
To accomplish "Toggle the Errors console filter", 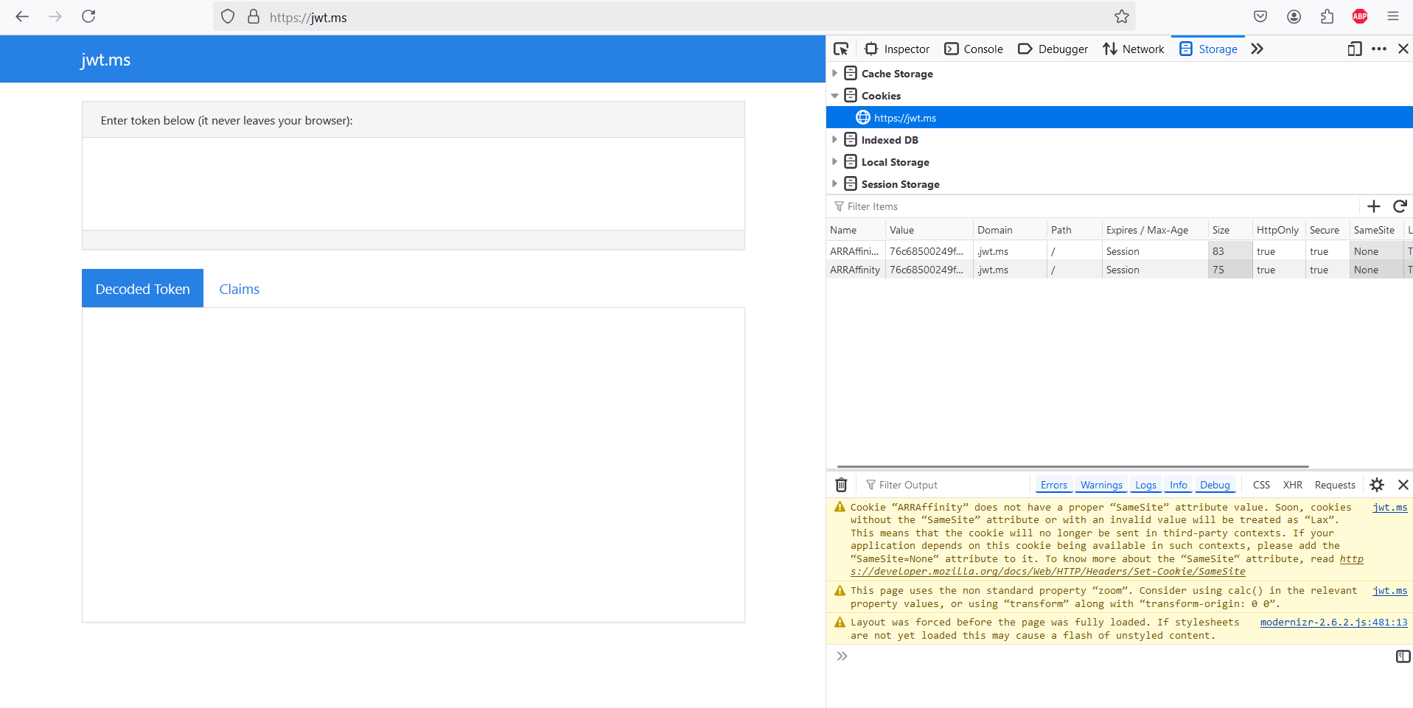I will click(x=1054, y=485).
